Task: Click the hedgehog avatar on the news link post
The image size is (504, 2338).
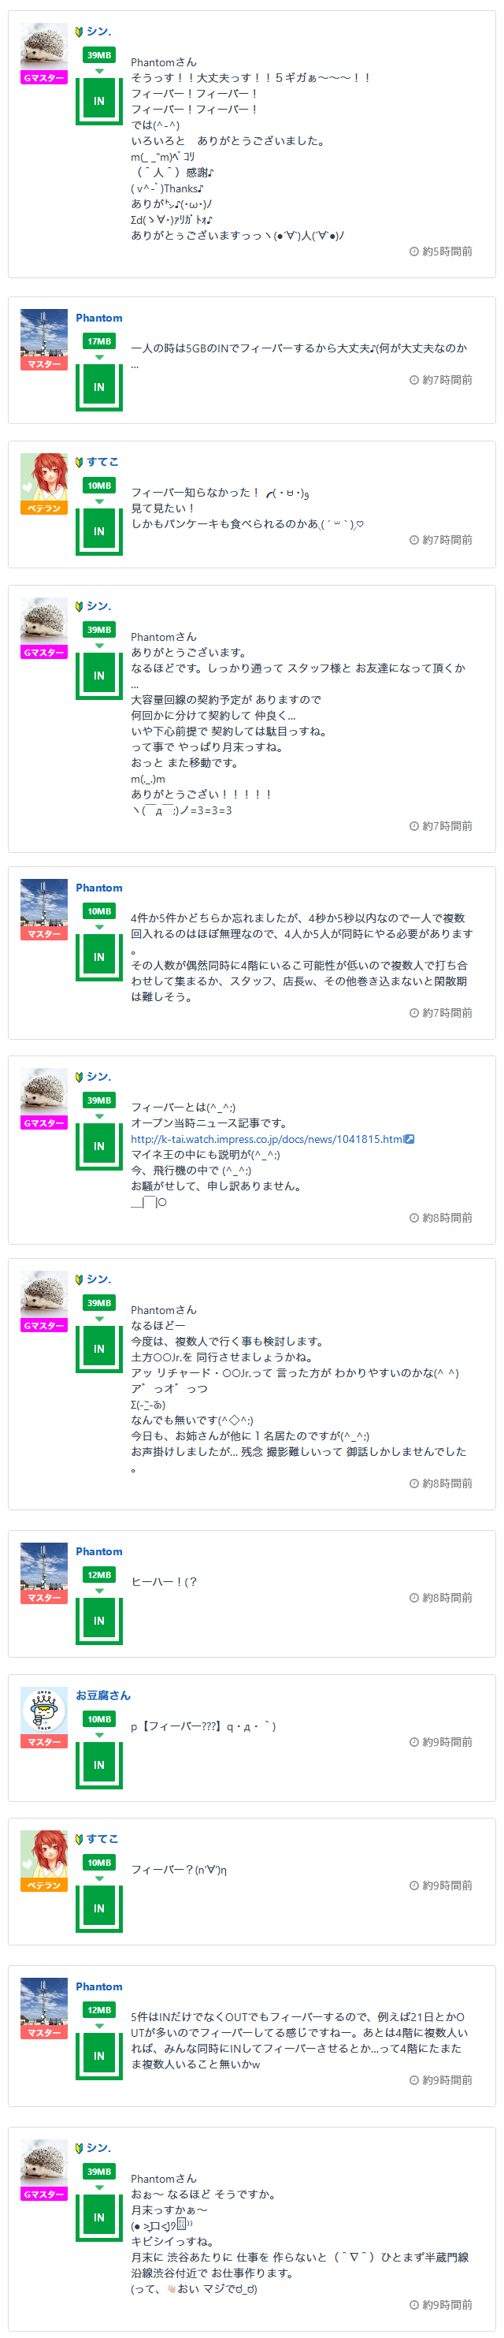Action: click(x=43, y=1091)
